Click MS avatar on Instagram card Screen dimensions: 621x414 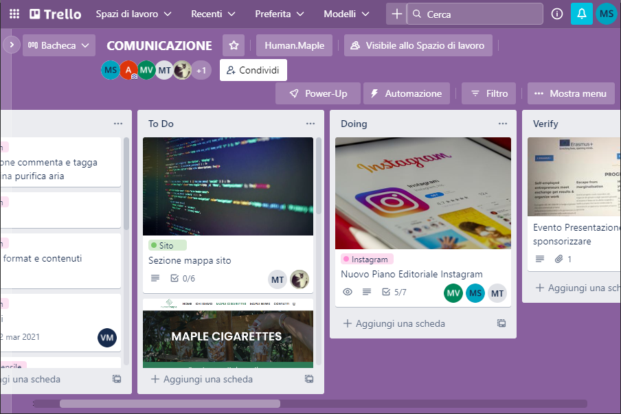(475, 293)
